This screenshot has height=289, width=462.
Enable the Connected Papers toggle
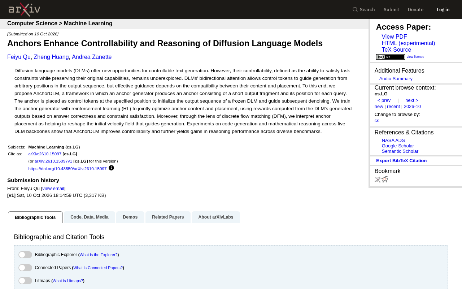[x=25, y=268]
